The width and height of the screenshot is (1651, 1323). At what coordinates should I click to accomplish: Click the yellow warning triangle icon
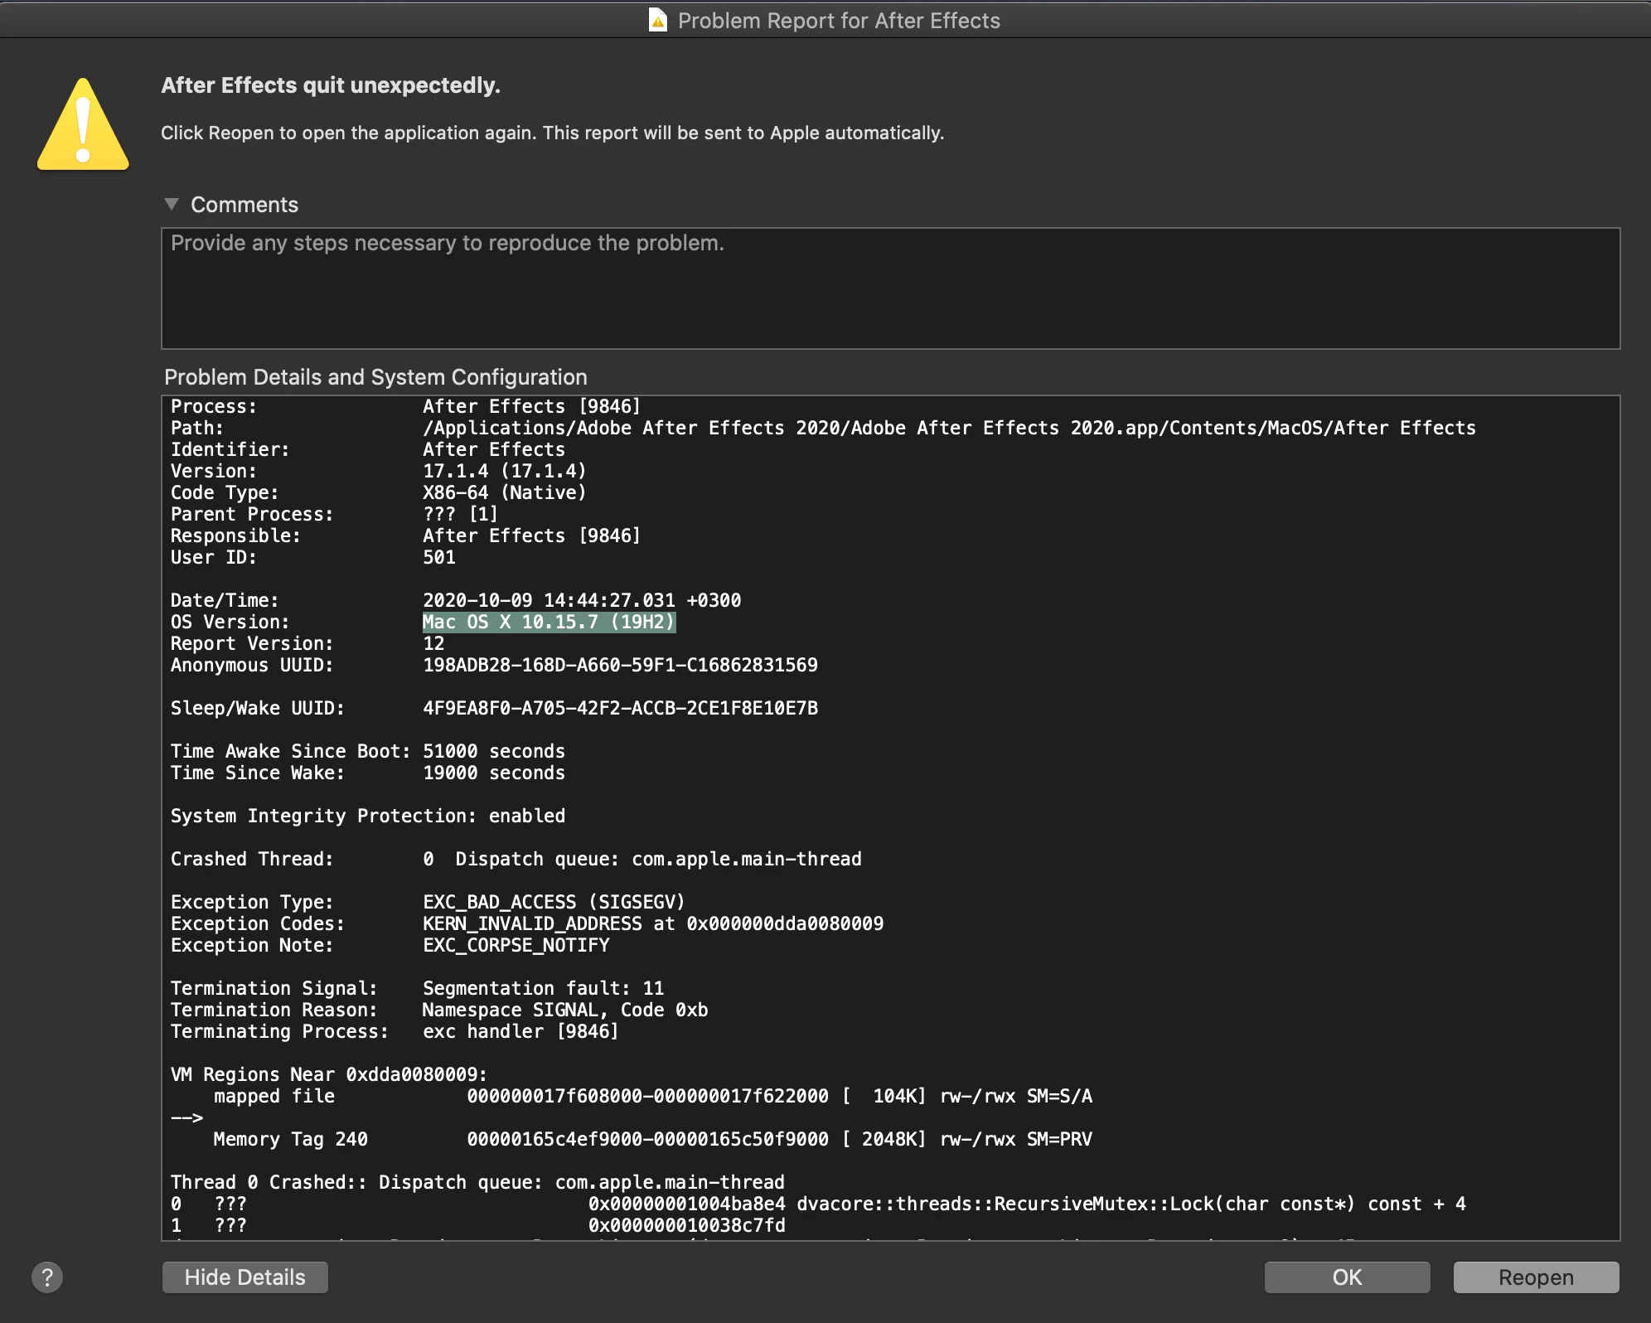click(83, 126)
